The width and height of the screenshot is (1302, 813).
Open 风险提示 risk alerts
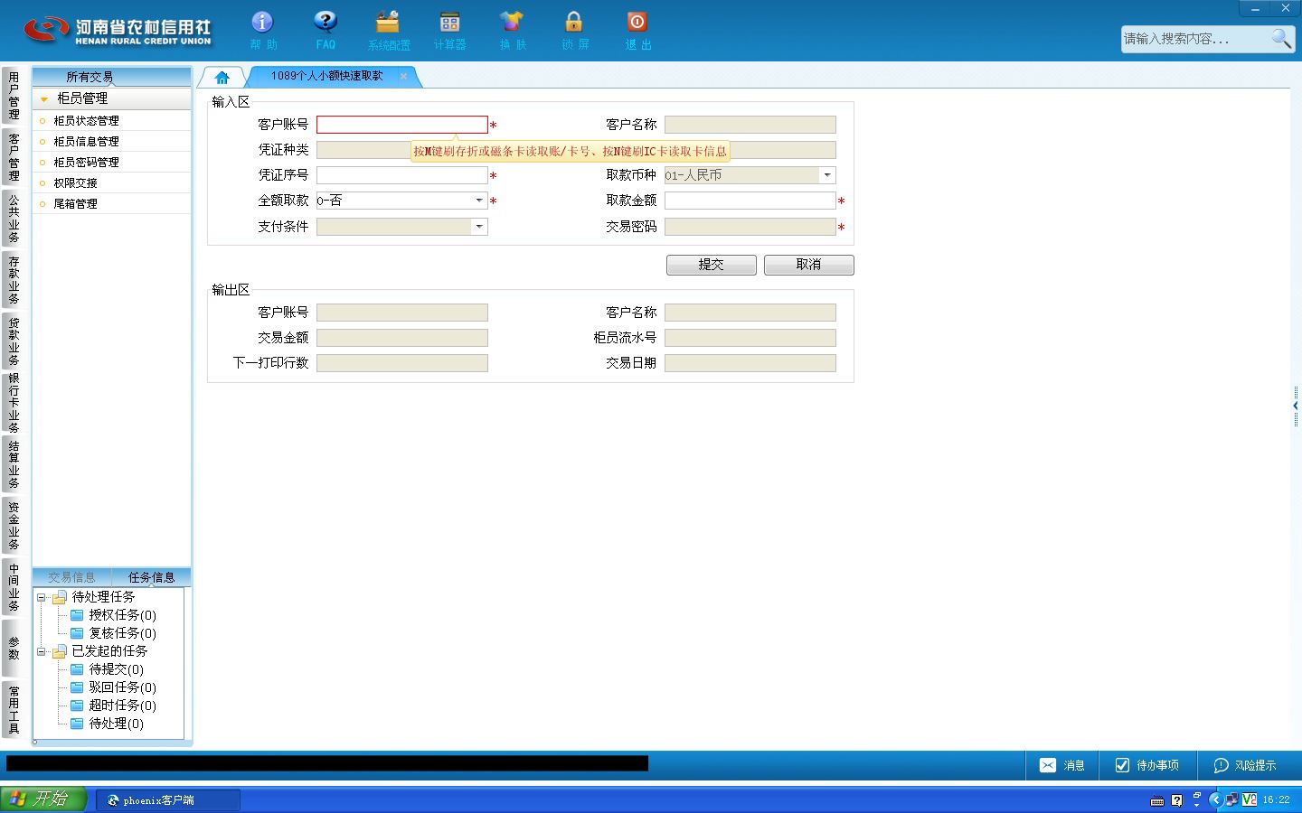pos(1244,765)
